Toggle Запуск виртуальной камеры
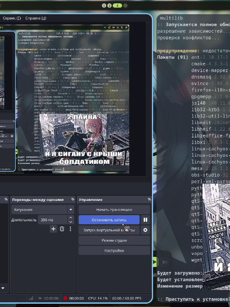230x307 pixels. tap(109, 230)
